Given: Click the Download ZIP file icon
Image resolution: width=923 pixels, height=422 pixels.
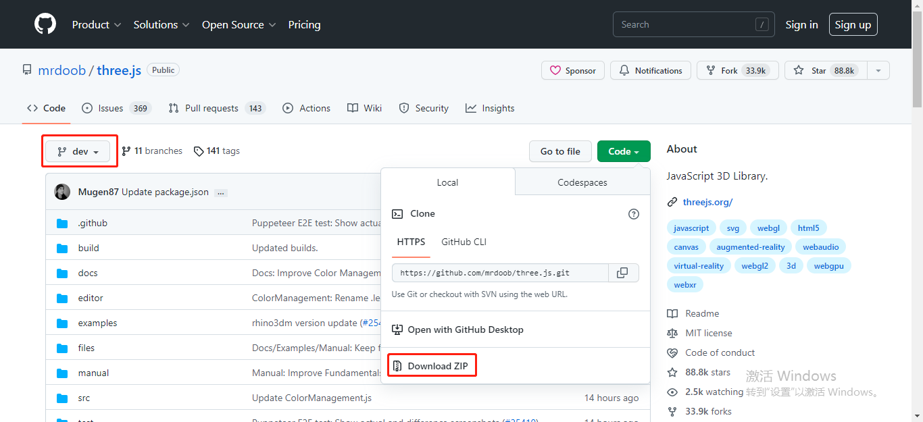Looking at the screenshot, I should tap(398, 366).
